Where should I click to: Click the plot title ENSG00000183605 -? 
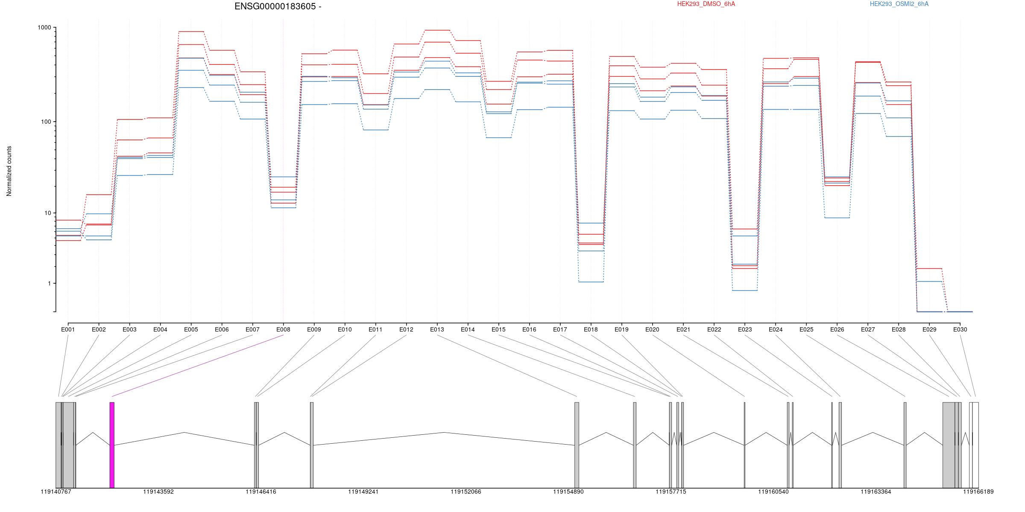[278, 6]
